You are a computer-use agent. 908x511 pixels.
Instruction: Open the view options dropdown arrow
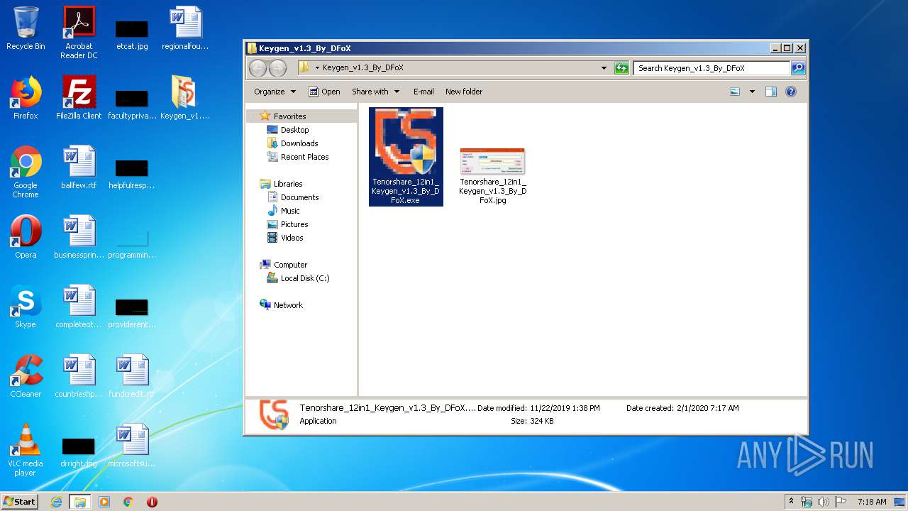[752, 92]
